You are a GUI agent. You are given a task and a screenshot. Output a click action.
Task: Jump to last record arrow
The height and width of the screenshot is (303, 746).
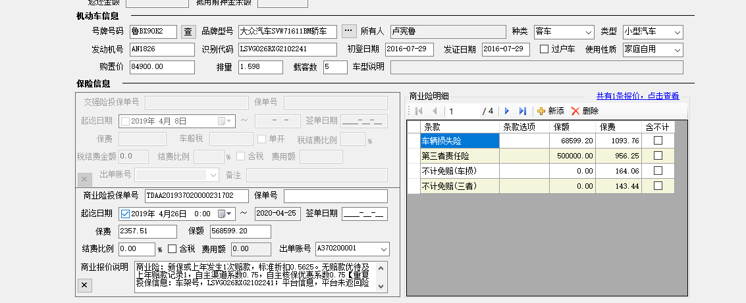(522, 111)
